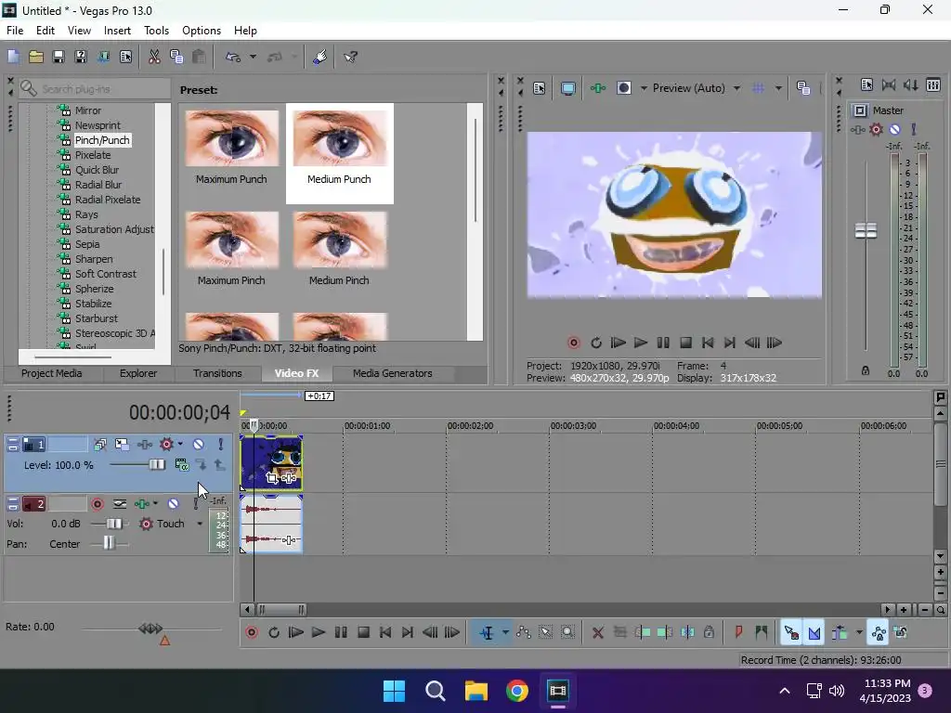Open the Insert menu

(117, 31)
